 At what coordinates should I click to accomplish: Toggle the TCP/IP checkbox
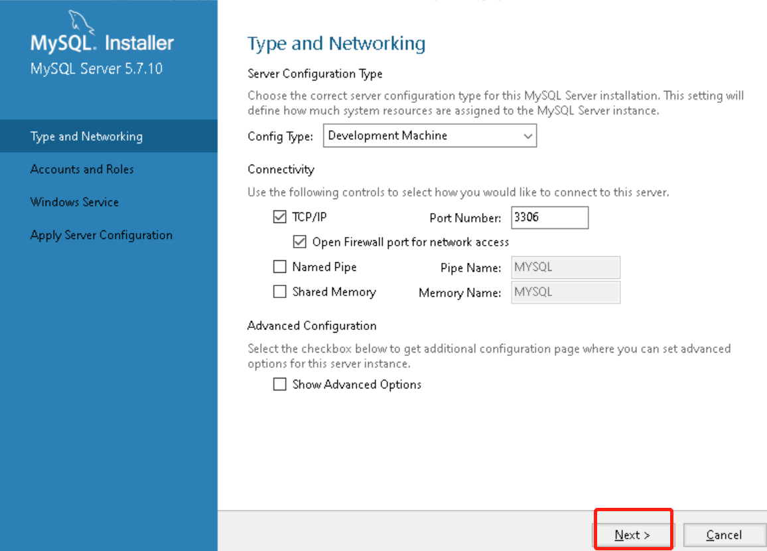(x=279, y=217)
